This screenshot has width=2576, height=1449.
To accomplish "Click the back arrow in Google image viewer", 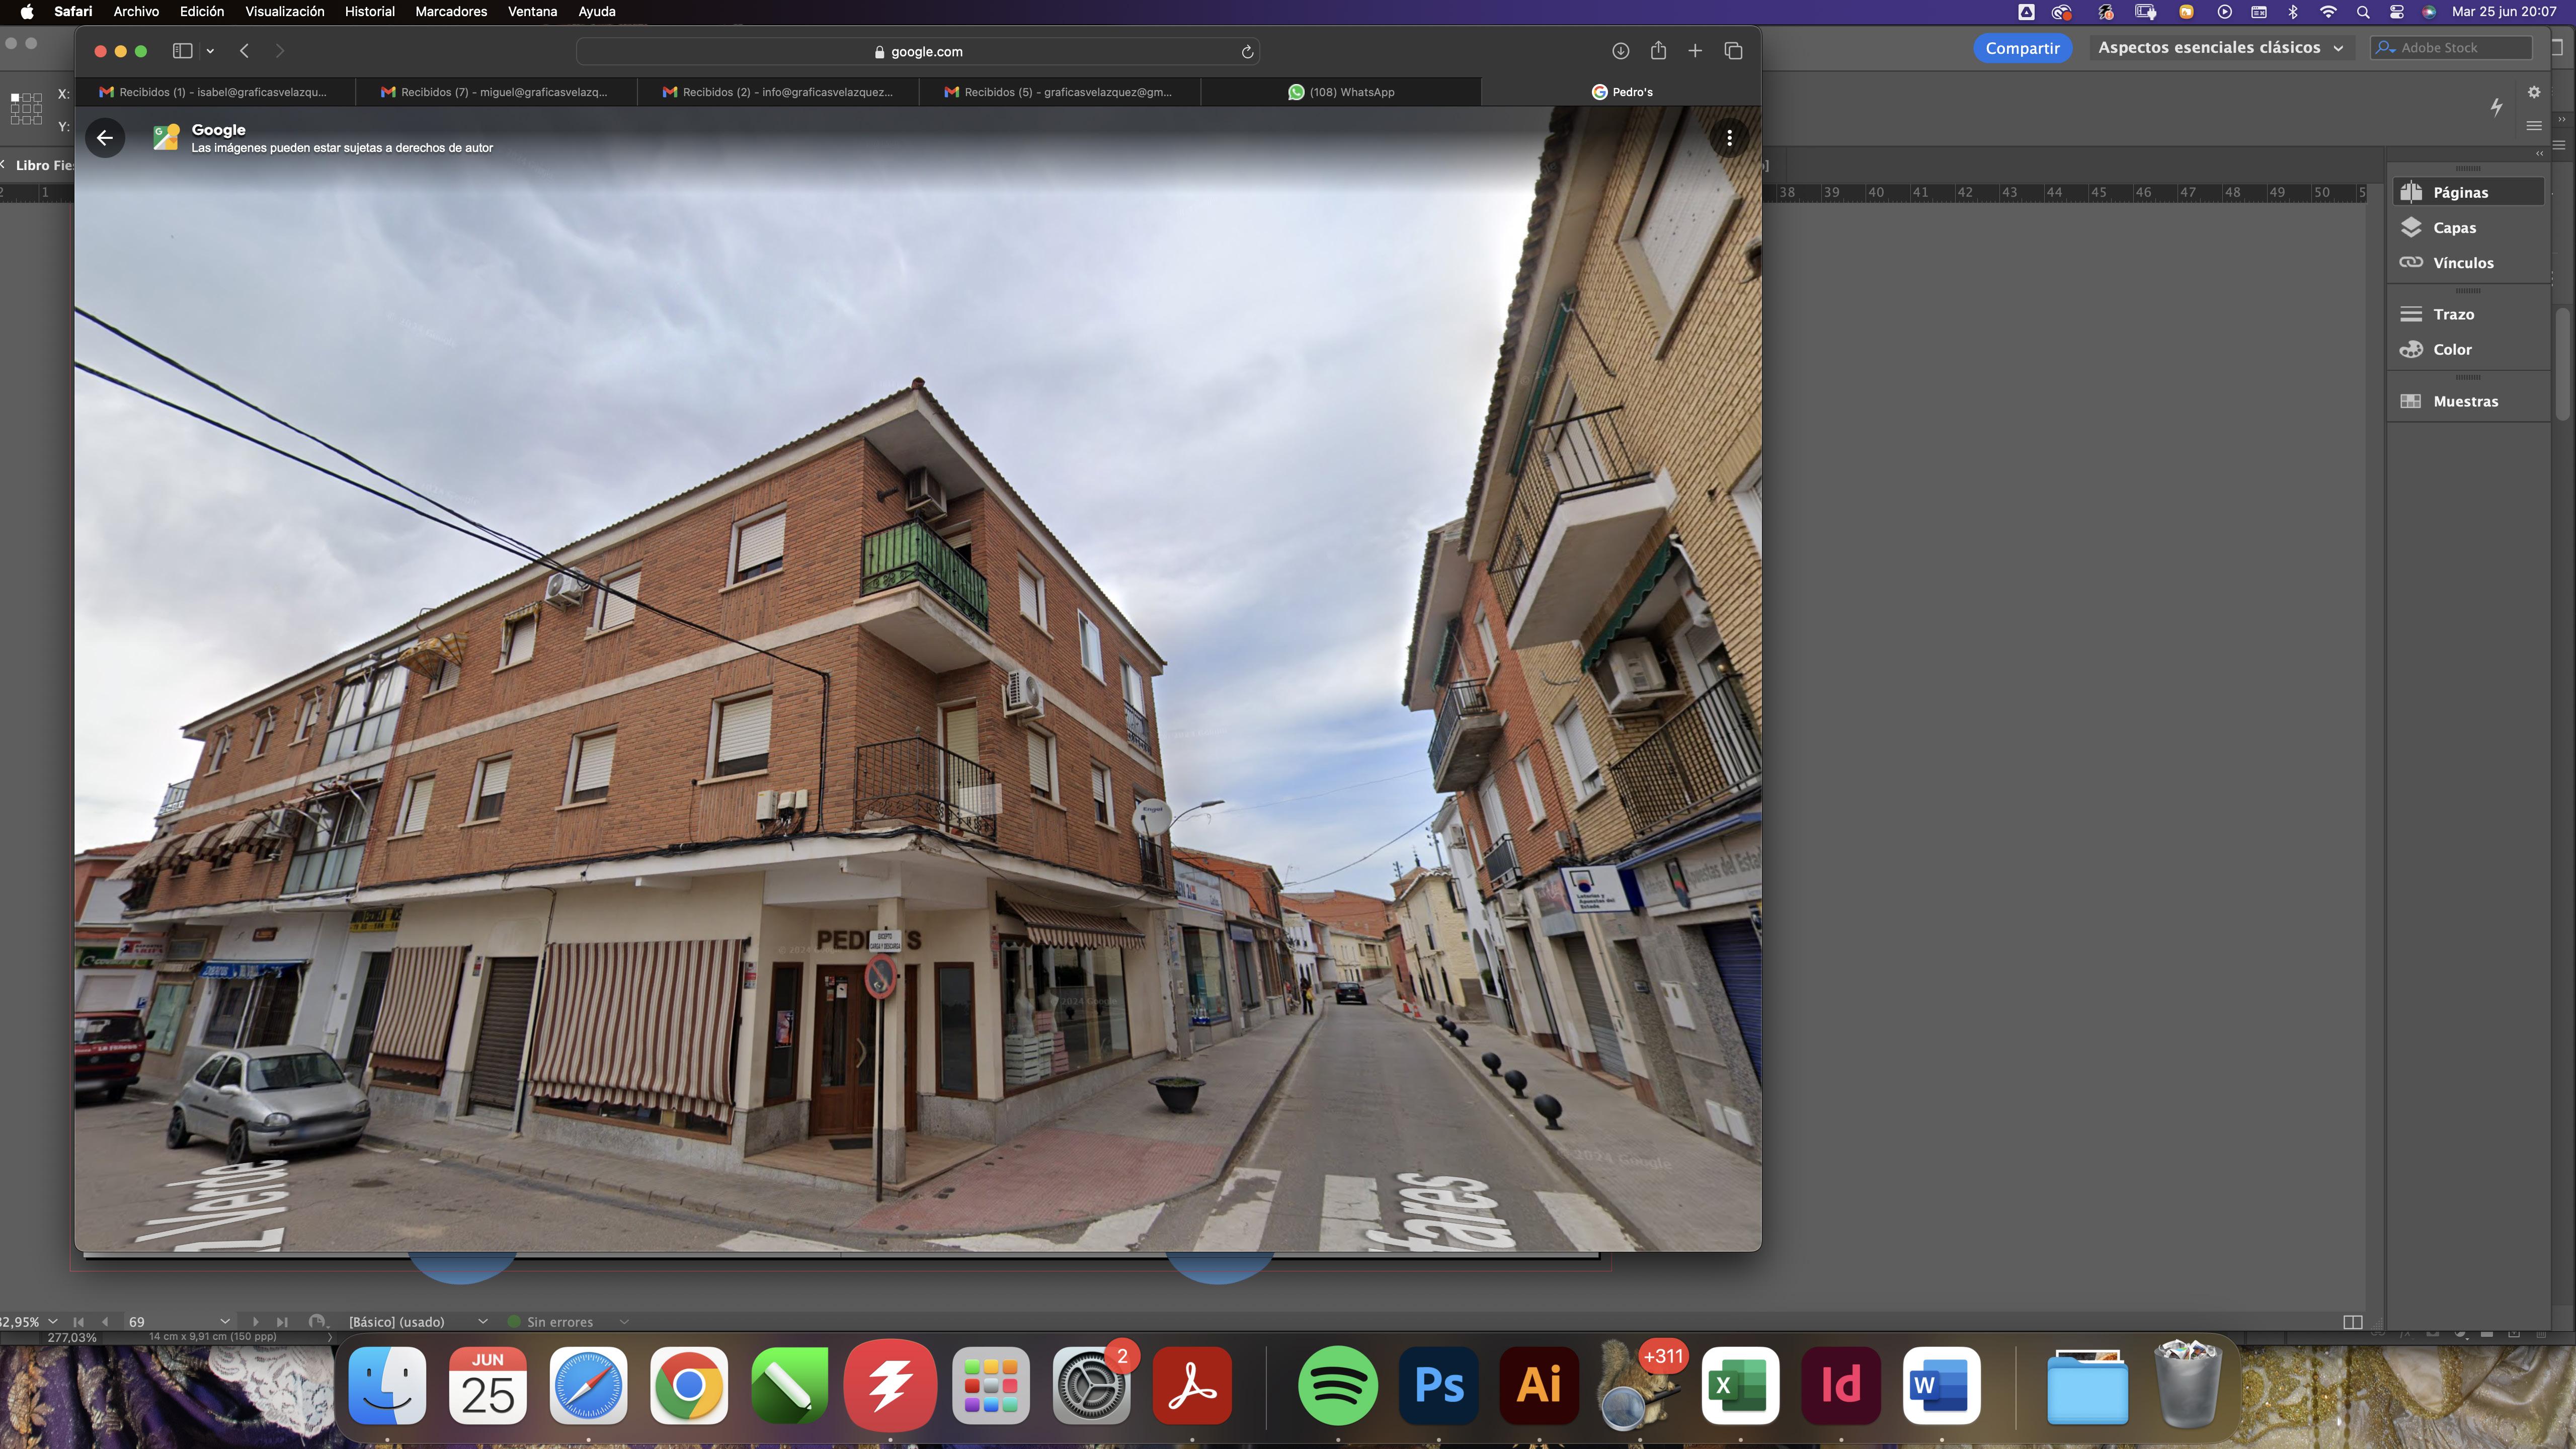I will (105, 138).
